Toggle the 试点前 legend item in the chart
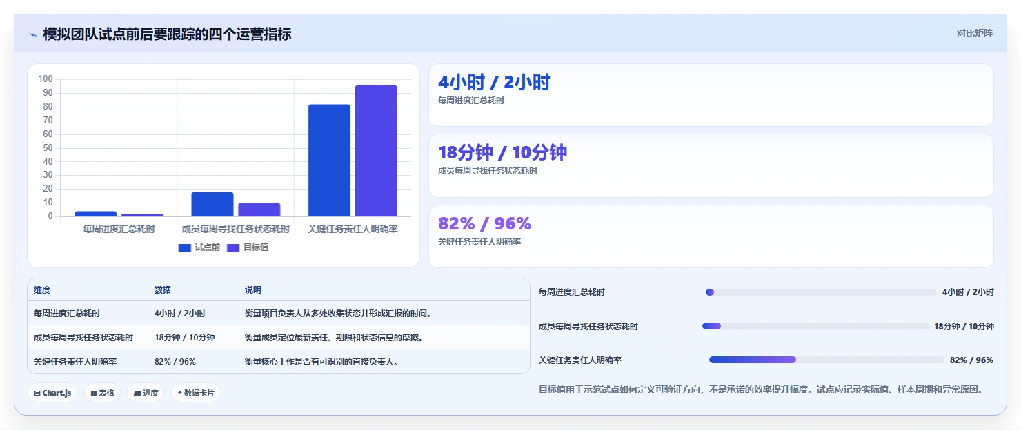Viewport: 1021px width, 430px height. click(x=199, y=247)
